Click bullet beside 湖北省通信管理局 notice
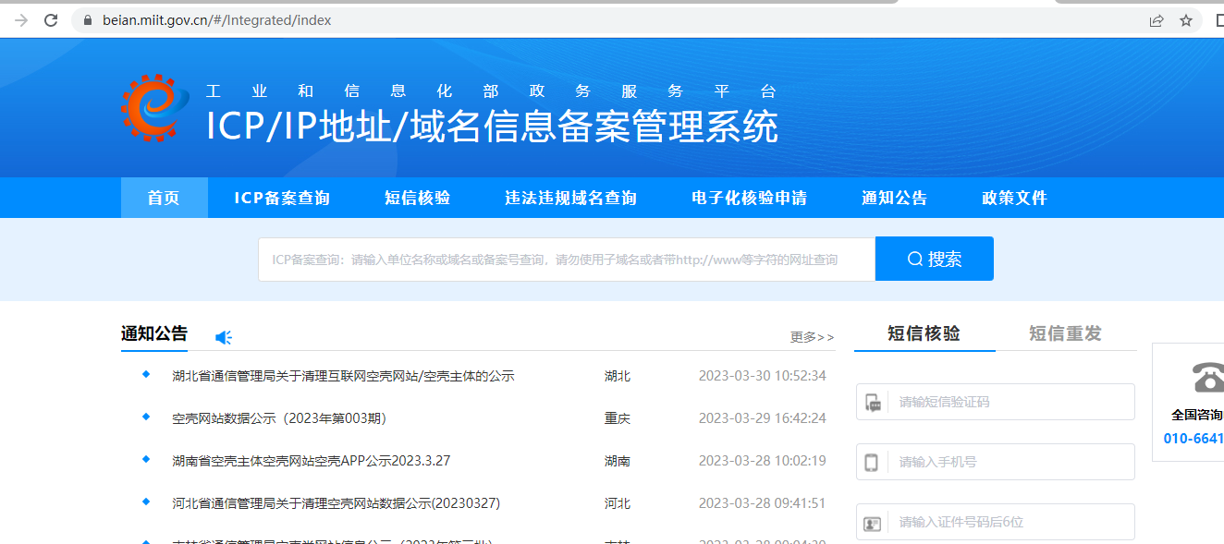The image size is (1224, 544). coord(145,374)
